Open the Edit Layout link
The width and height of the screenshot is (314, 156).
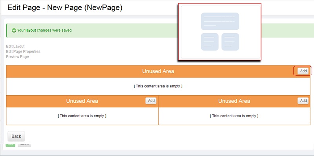pos(15,46)
